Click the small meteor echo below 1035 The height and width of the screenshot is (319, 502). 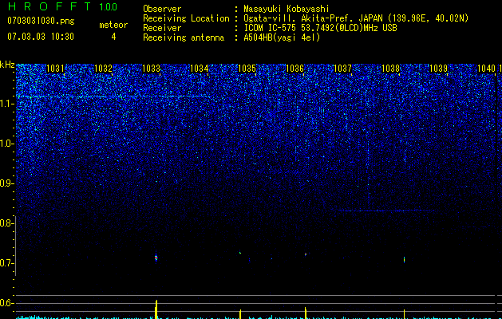pyautogui.click(x=240, y=253)
